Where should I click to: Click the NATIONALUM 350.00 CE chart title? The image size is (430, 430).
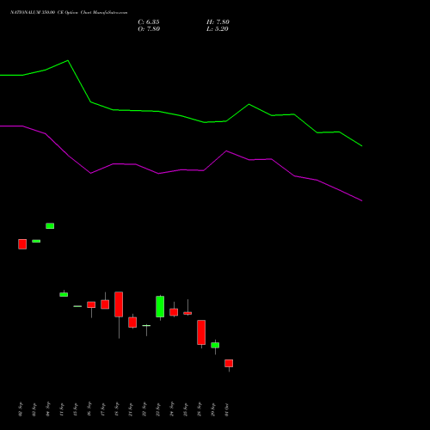coord(69,13)
